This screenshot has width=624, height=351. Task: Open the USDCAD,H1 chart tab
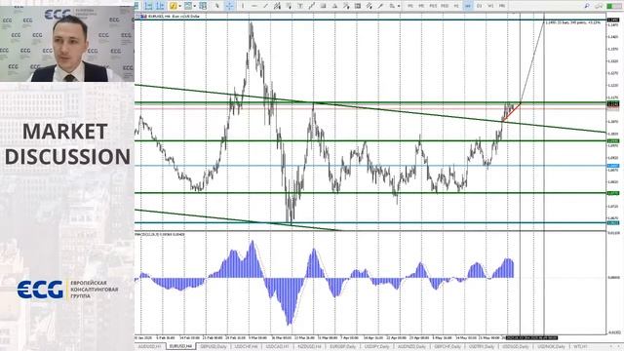point(277,347)
